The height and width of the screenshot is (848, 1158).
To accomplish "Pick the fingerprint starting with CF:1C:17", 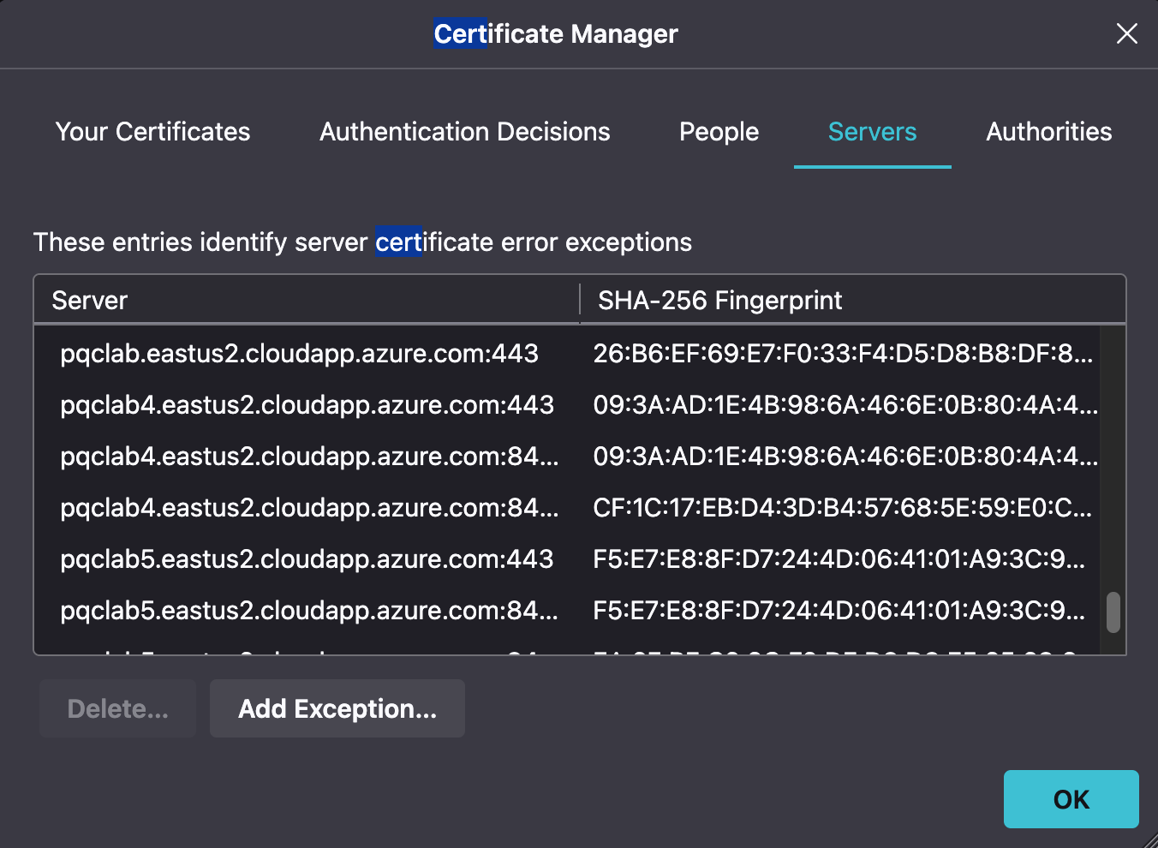I will coord(841,508).
